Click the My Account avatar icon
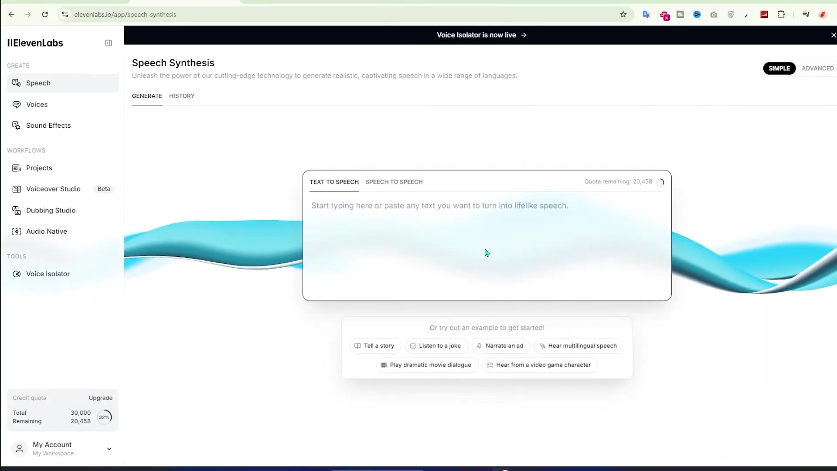This screenshot has height=471, width=837. click(19, 448)
